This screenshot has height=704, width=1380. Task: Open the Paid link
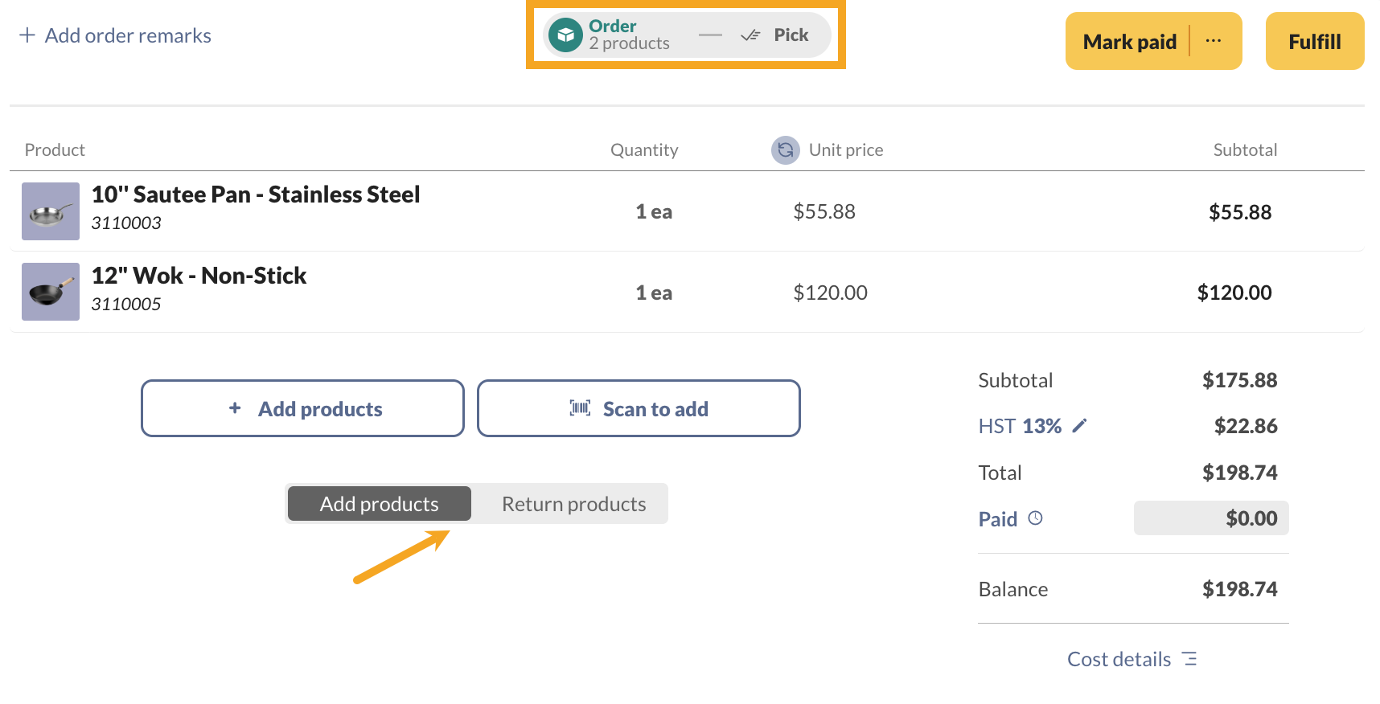[997, 519]
